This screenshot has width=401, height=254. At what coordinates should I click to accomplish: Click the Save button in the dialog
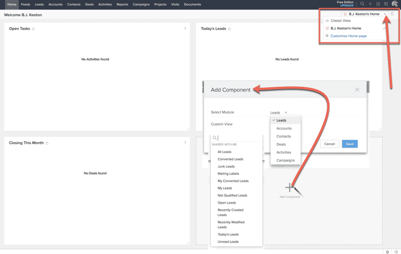350,144
